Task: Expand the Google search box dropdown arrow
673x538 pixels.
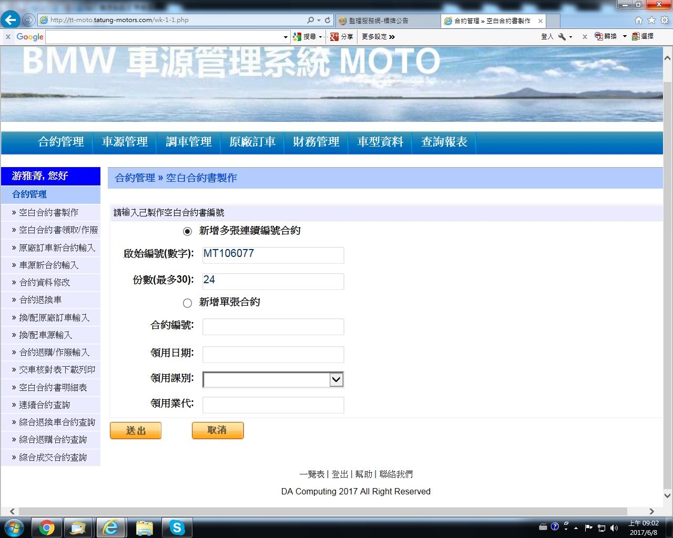Action: coord(285,37)
